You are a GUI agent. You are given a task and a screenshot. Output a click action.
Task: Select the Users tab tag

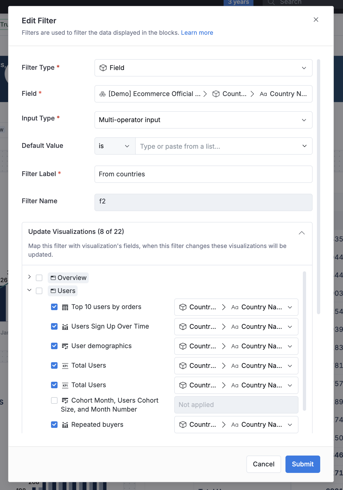63,291
